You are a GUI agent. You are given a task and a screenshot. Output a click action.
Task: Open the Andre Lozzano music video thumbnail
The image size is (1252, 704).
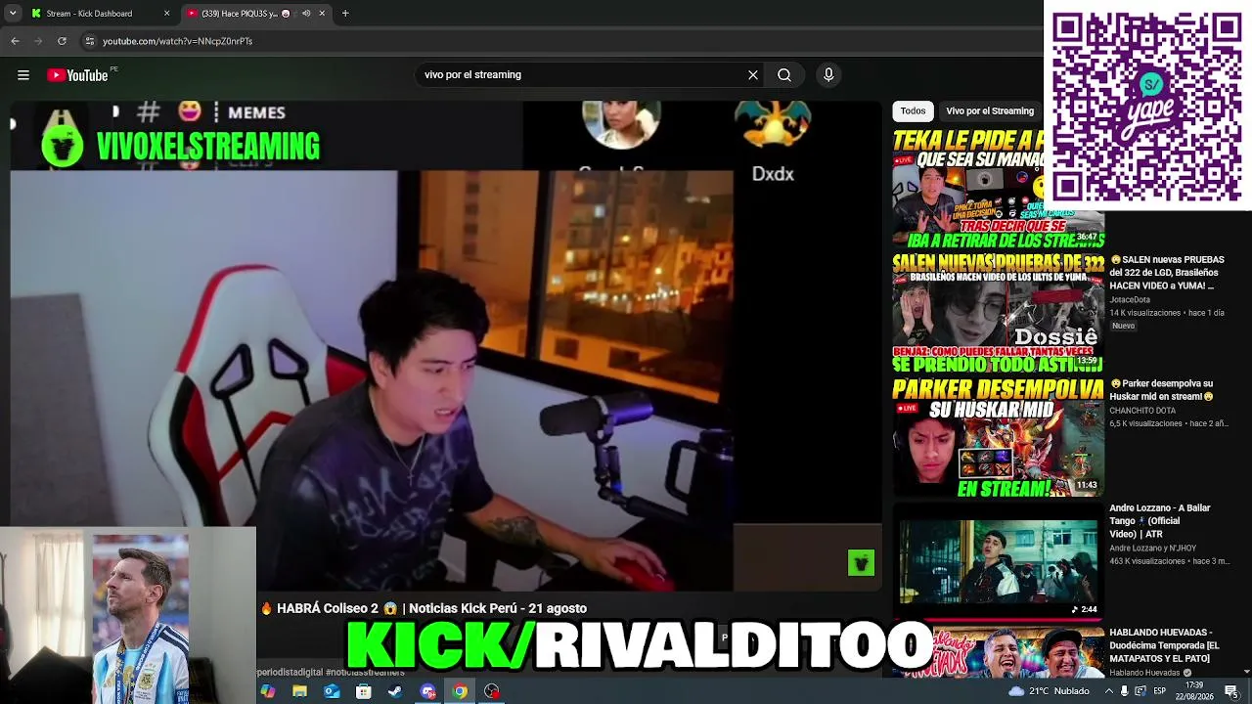tap(998, 561)
